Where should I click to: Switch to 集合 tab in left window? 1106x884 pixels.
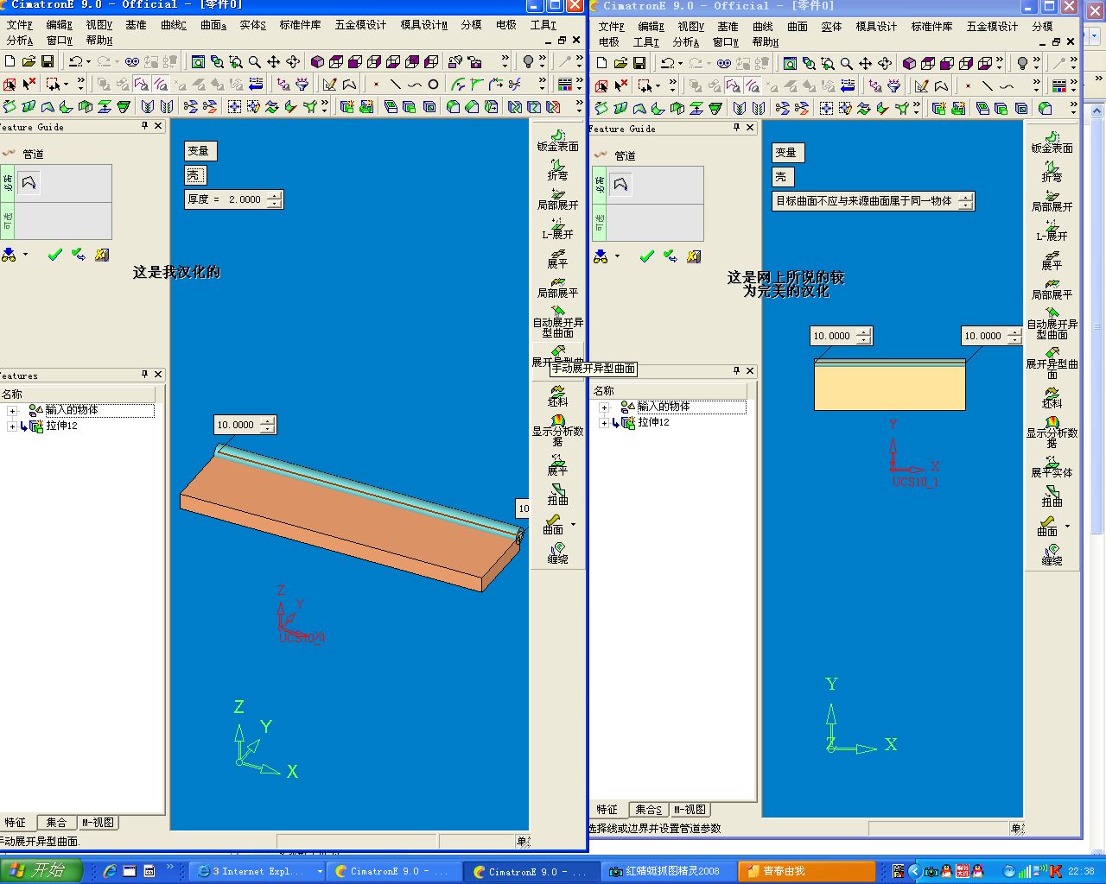click(56, 823)
